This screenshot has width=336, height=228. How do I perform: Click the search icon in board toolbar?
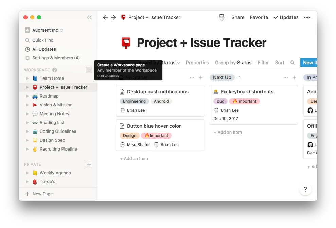click(x=292, y=63)
